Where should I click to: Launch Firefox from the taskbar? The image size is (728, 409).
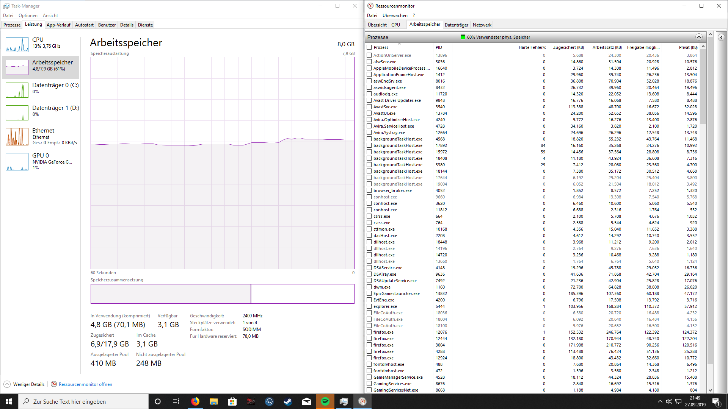click(x=195, y=401)
